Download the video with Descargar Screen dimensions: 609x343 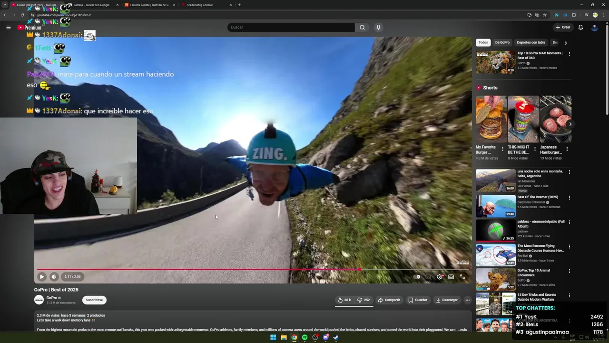[447, 300]
